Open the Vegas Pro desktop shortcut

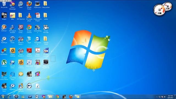point(46,64)
